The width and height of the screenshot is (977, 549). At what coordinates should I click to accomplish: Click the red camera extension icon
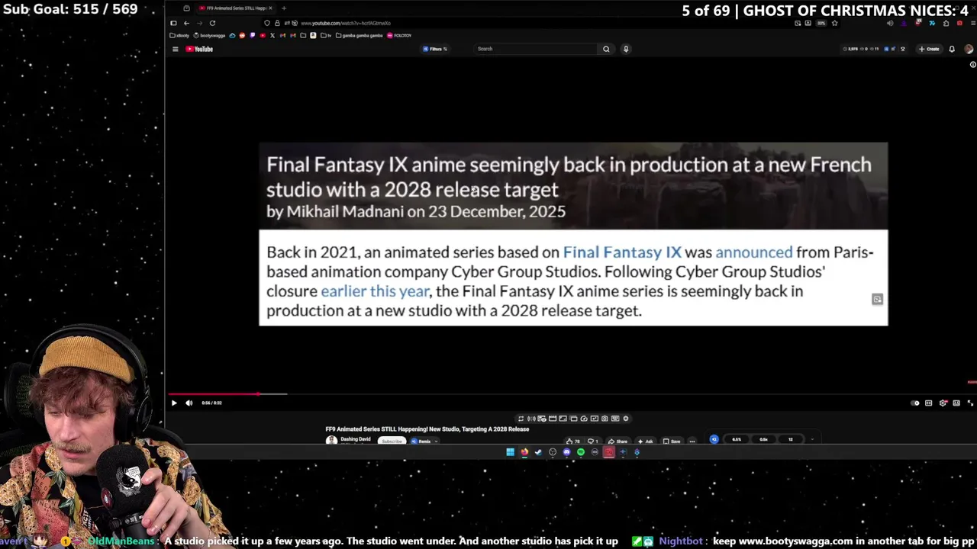tap(959, 23)
